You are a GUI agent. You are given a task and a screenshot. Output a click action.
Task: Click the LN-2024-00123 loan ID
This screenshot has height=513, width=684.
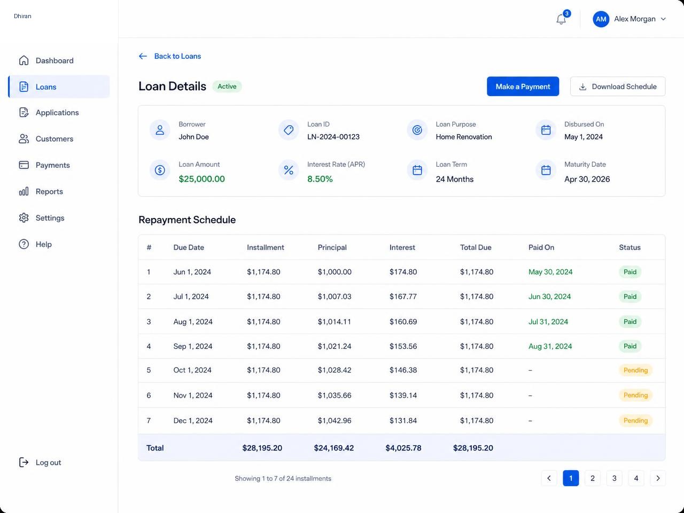pos(333,137)
